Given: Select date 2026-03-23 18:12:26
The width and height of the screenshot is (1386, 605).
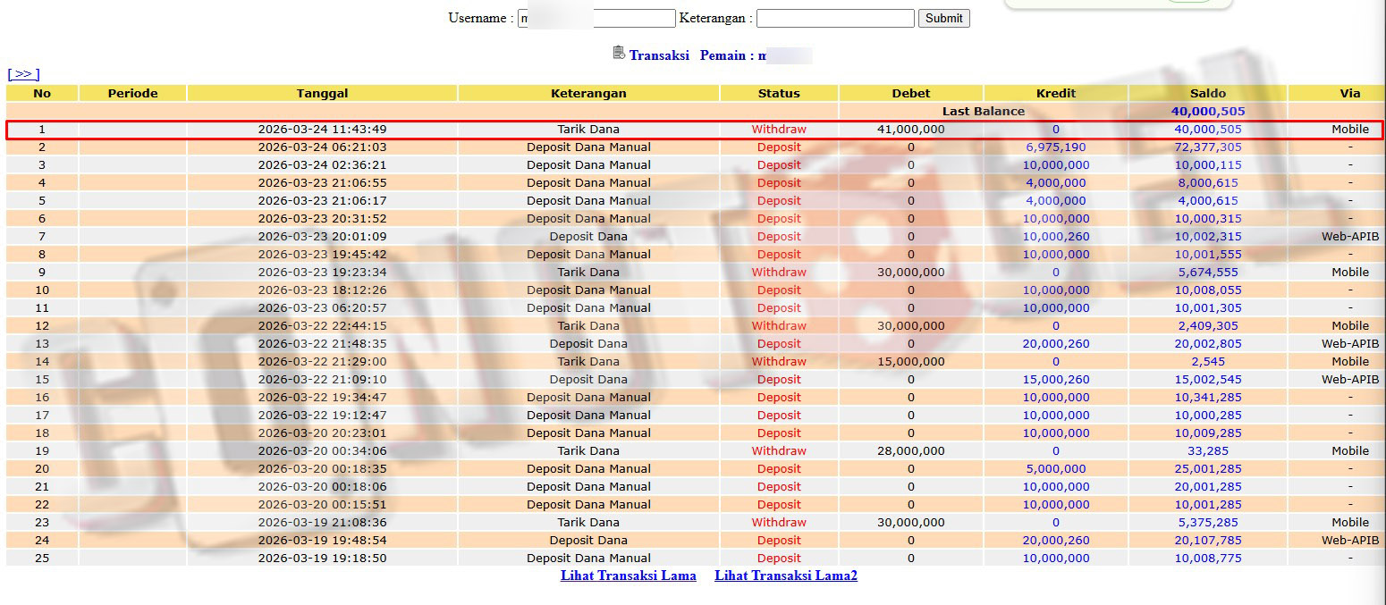Looking at the screenshot, I should 322,290.
